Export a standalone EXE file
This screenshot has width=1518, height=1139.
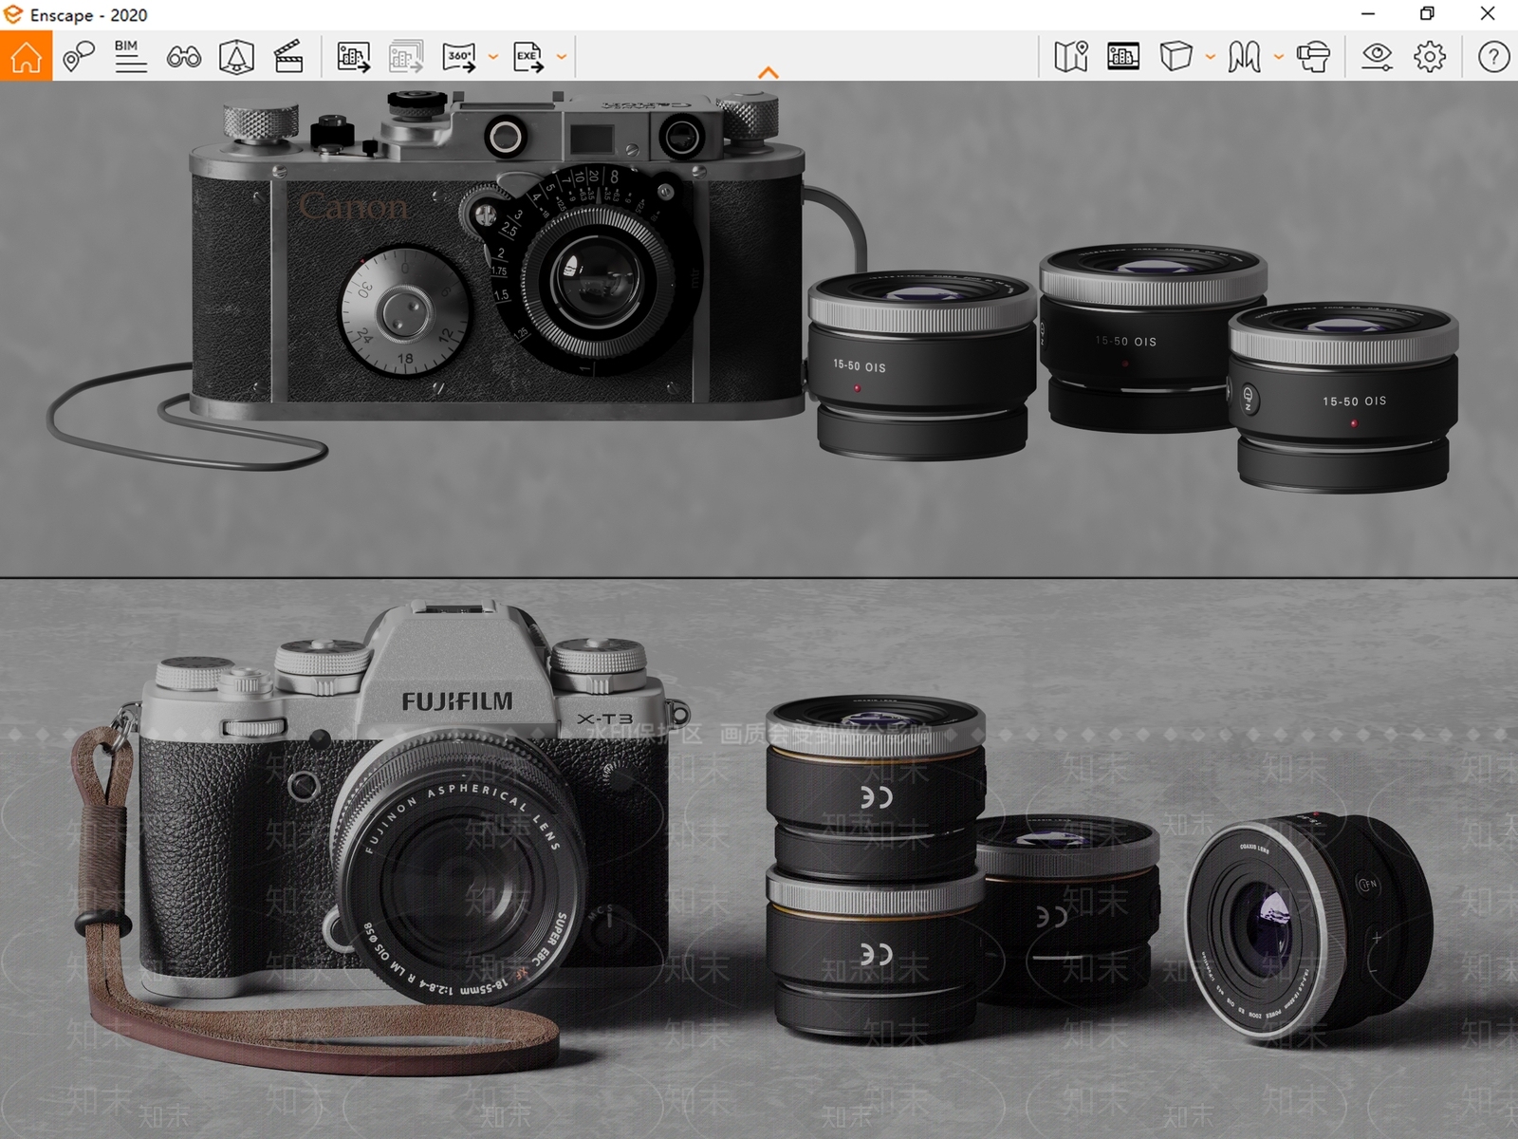coord(528,56)
